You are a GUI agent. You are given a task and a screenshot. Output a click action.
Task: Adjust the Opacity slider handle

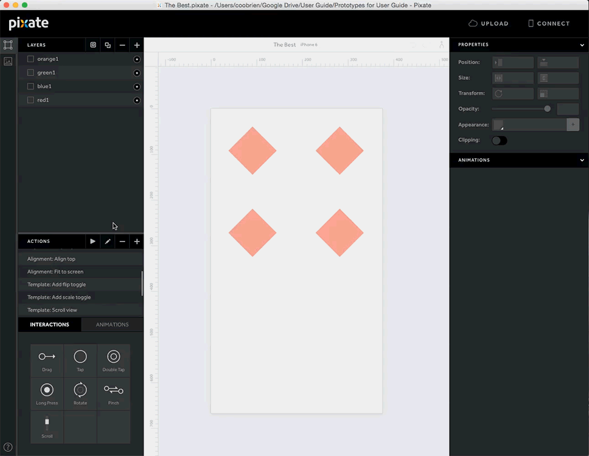tap(547, 109)
